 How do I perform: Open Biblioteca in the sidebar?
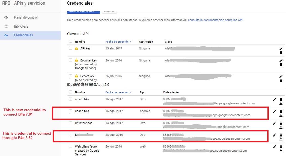coord(21,27)
